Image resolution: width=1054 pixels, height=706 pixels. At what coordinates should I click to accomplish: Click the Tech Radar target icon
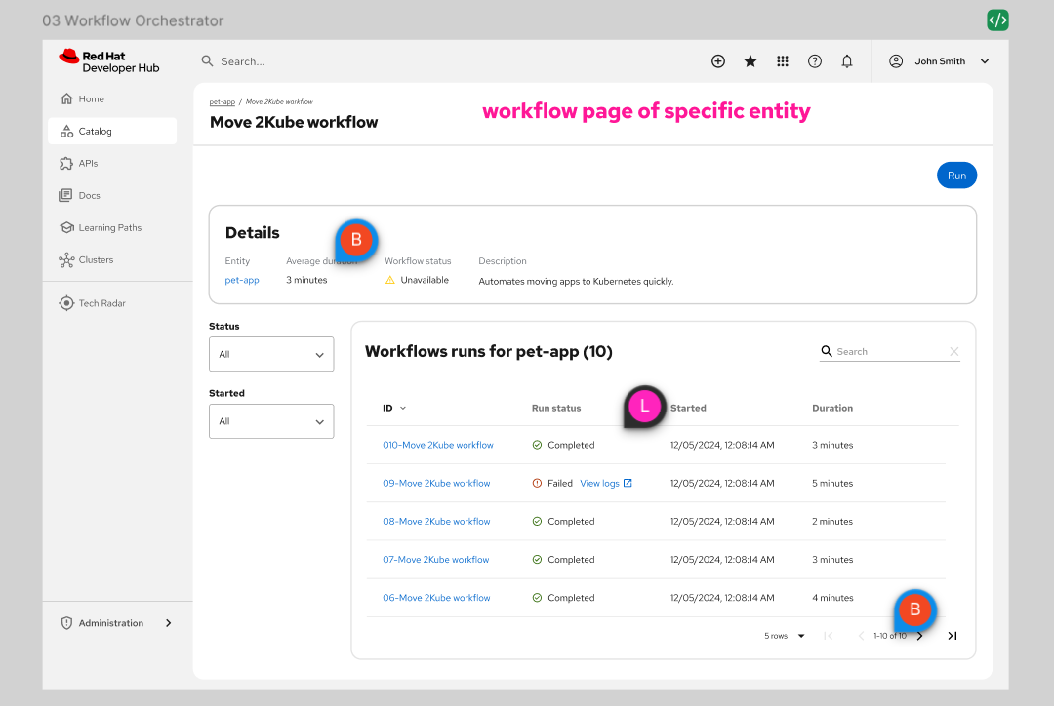pyautogui.click(x=66, y=303)
